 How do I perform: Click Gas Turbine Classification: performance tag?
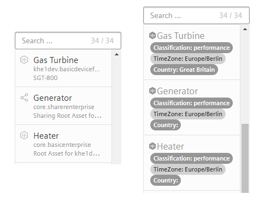click(191, 48)
